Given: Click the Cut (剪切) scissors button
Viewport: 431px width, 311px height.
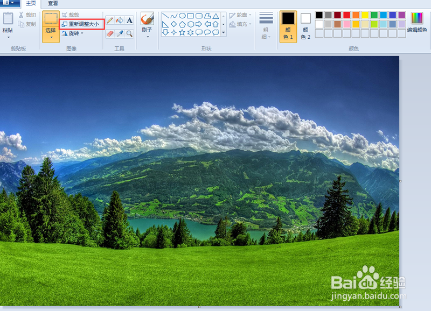Looking at the screenshot, I should tap(27, 15).
